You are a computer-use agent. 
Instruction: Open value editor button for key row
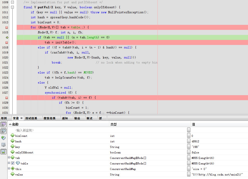pos(189,147)
